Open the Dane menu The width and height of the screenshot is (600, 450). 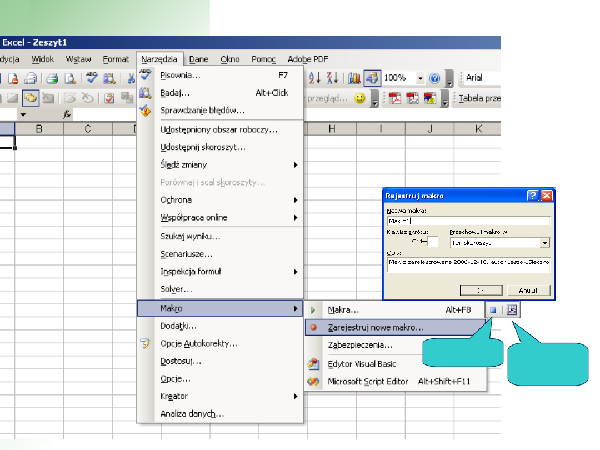tap(198, 59)
